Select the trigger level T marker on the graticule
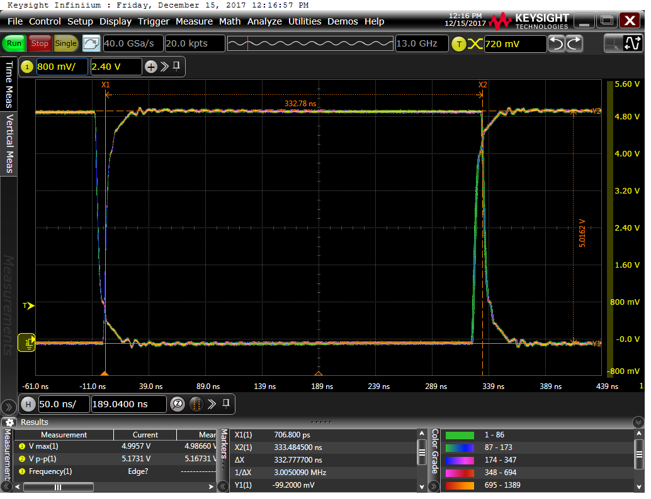This screenshot has width=651, height=499. tap(28, 306)
